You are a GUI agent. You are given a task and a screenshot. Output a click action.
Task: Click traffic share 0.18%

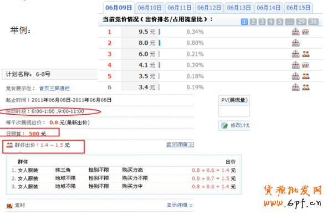point(195,76)
